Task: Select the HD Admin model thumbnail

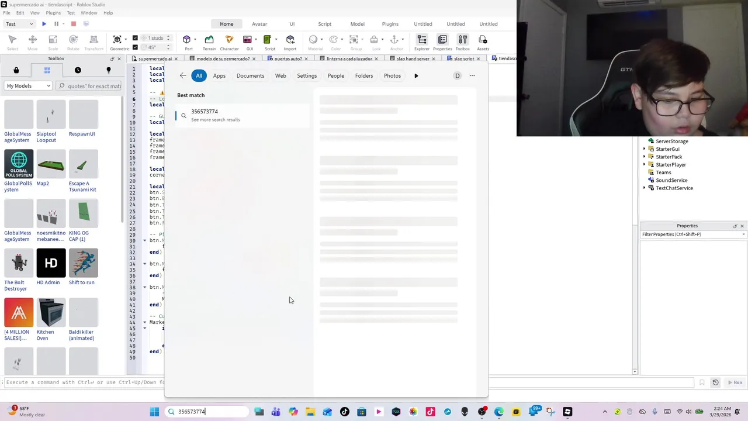Action: [51, 263]
